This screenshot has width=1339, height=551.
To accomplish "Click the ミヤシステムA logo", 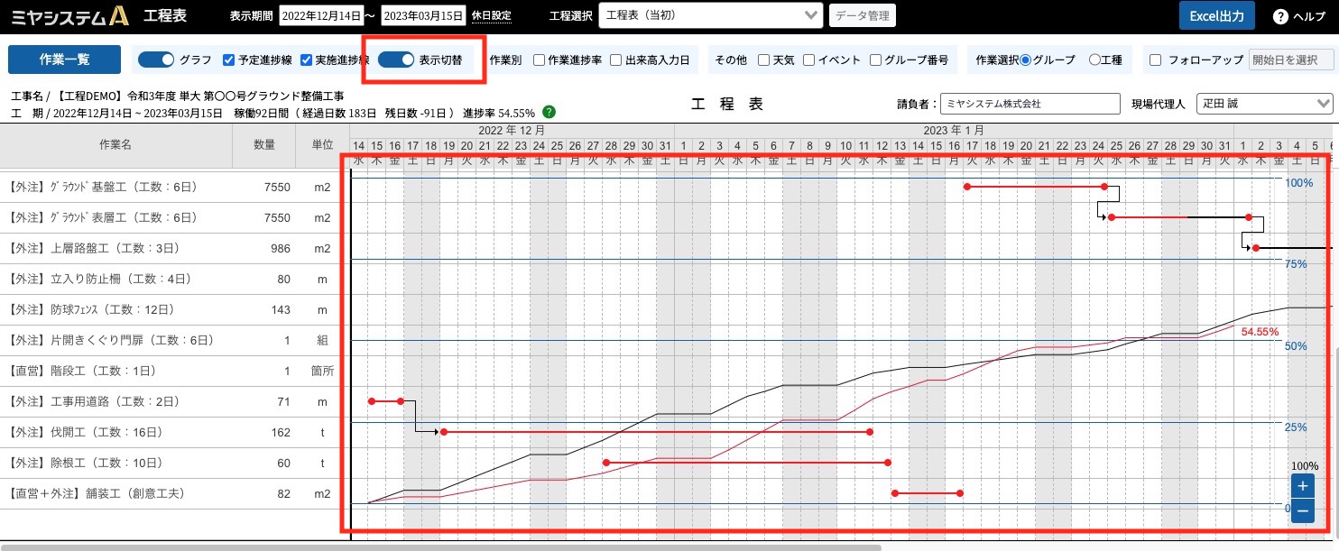I will (x=69, y=15).
